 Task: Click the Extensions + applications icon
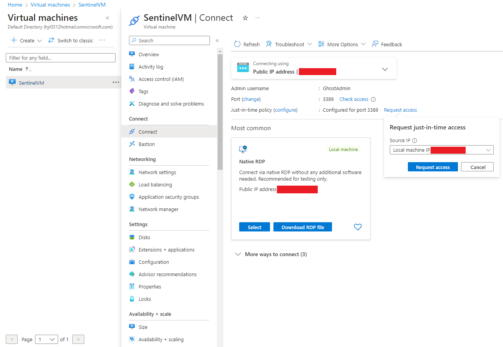[x=132, y=250]
